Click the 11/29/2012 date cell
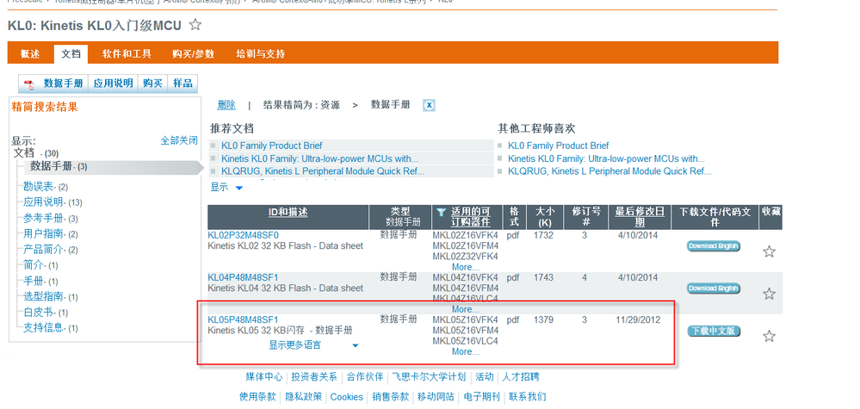Viewport: 860px width, 409px height. [638, 319]
